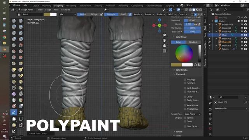Select the active Paint brush tool

[x=14, y=112]
